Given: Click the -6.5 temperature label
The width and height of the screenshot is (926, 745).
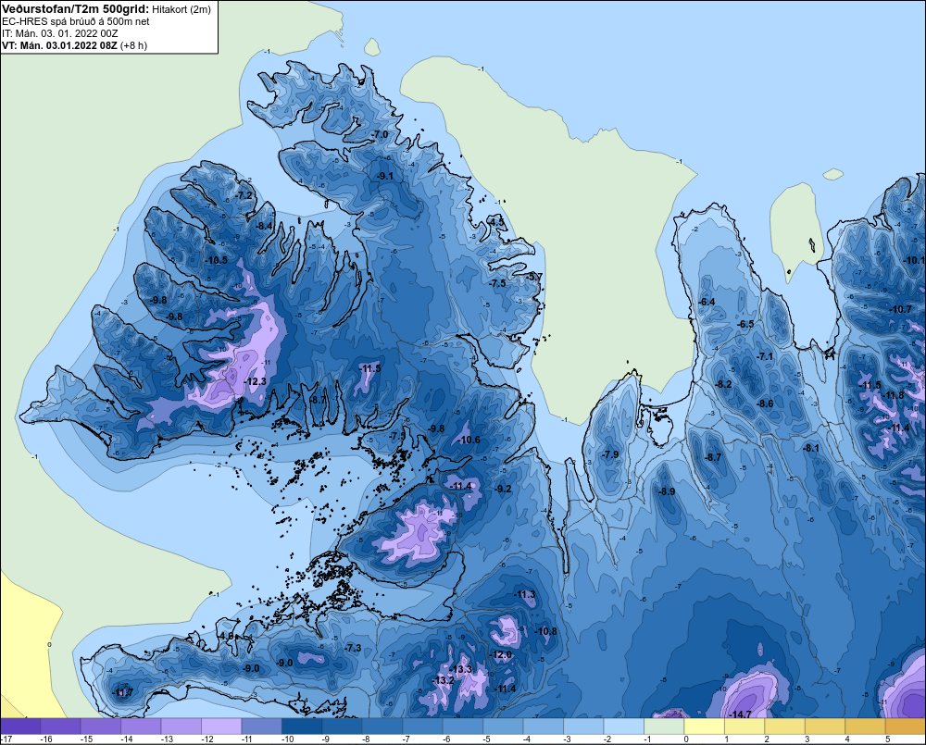Looking at the screenshot, I should (x=745, y=324).
